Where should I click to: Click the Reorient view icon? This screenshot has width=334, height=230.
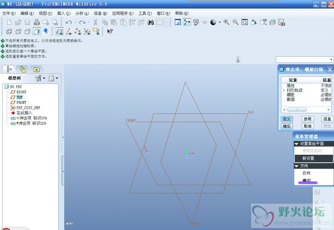pos(254,22)
